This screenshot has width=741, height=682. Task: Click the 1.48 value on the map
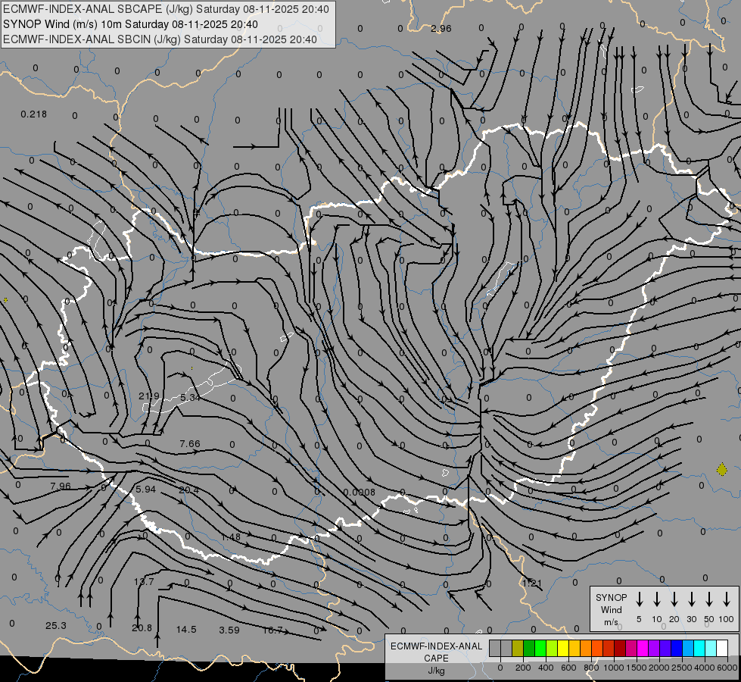231,537
